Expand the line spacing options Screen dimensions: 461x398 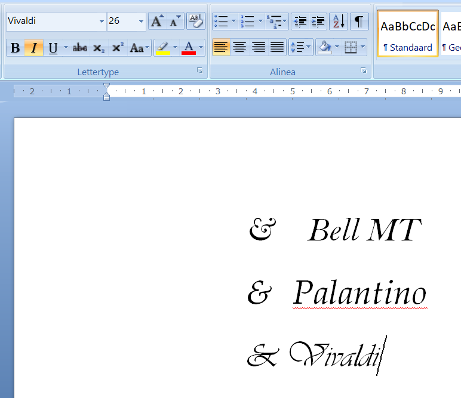click(300, 47)
